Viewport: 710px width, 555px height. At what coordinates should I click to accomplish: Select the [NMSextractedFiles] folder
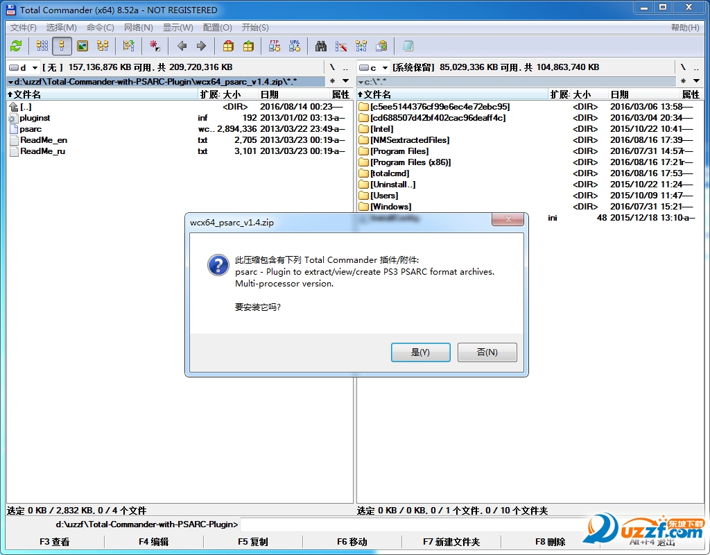410,140
